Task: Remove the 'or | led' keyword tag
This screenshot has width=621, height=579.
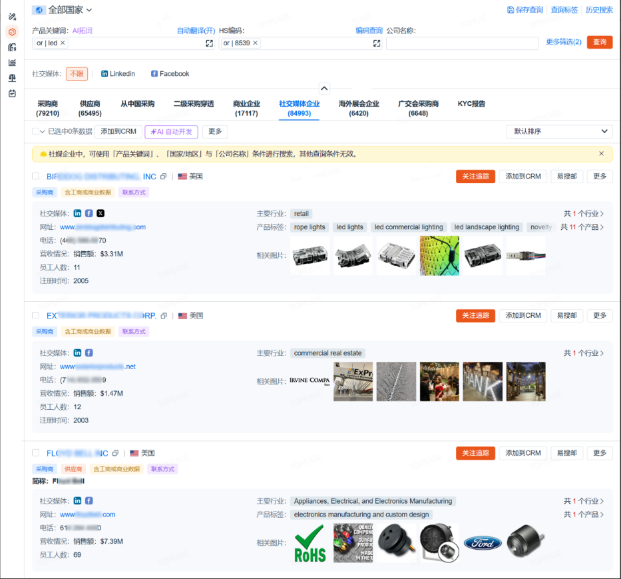Action: 63,43
